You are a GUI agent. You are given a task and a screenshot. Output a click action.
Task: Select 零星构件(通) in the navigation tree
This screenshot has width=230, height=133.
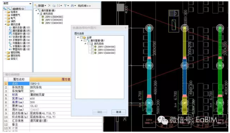point(19,49)
